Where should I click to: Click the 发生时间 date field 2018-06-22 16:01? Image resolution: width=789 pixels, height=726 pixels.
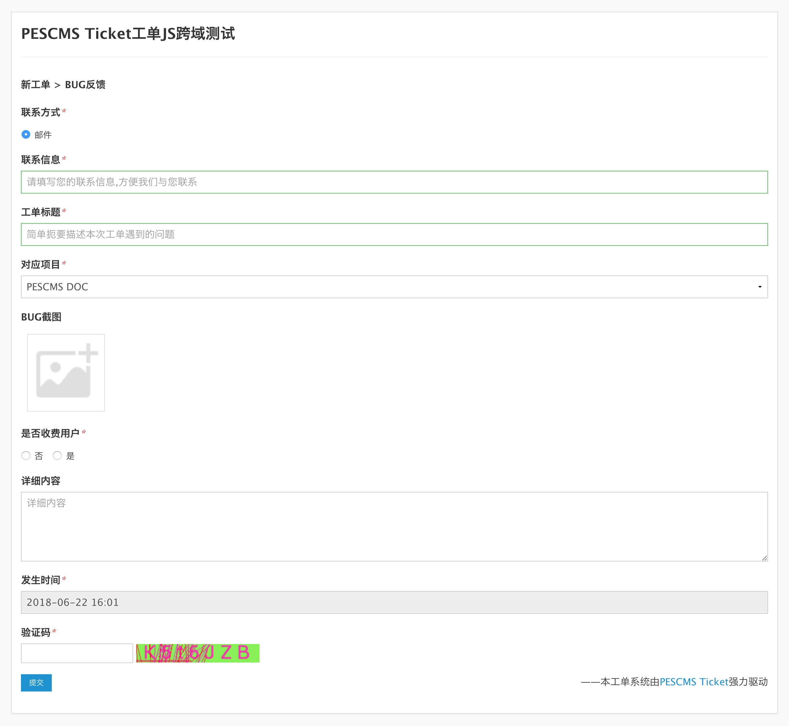394,602
